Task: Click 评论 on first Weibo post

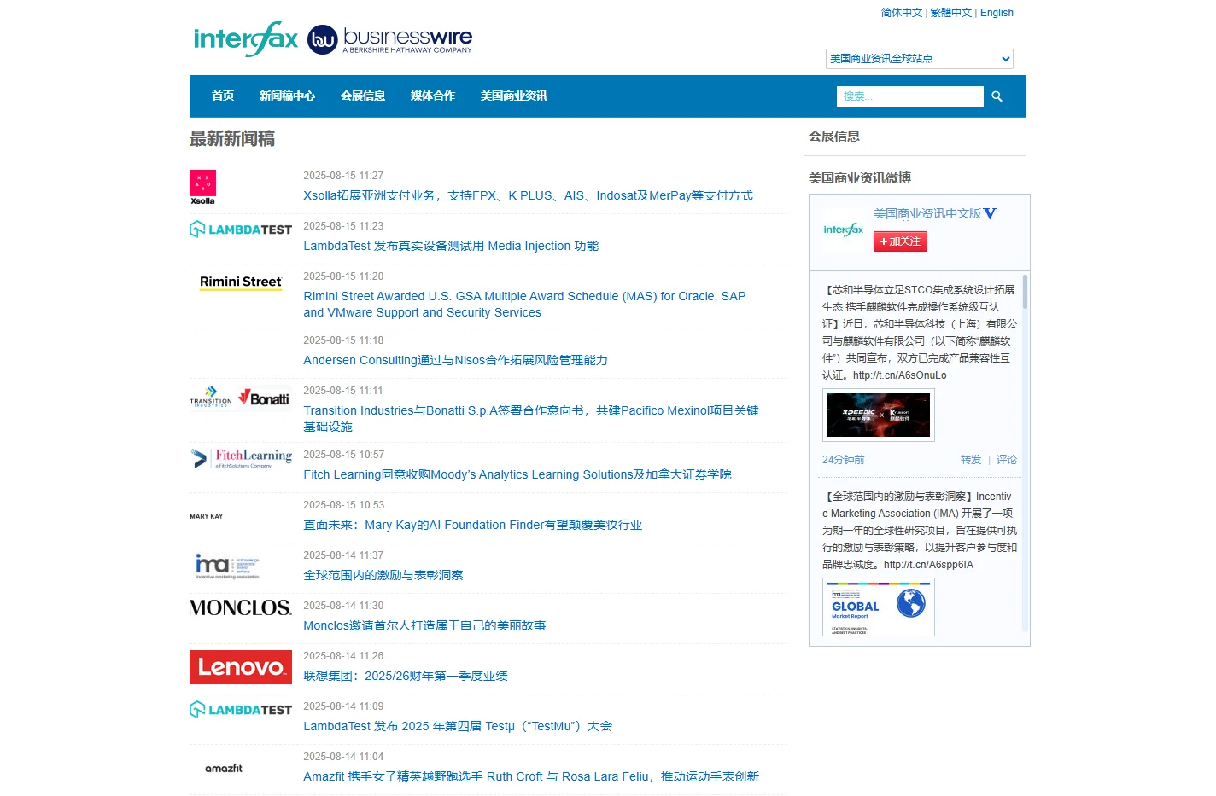Action: pos(1007,460)
